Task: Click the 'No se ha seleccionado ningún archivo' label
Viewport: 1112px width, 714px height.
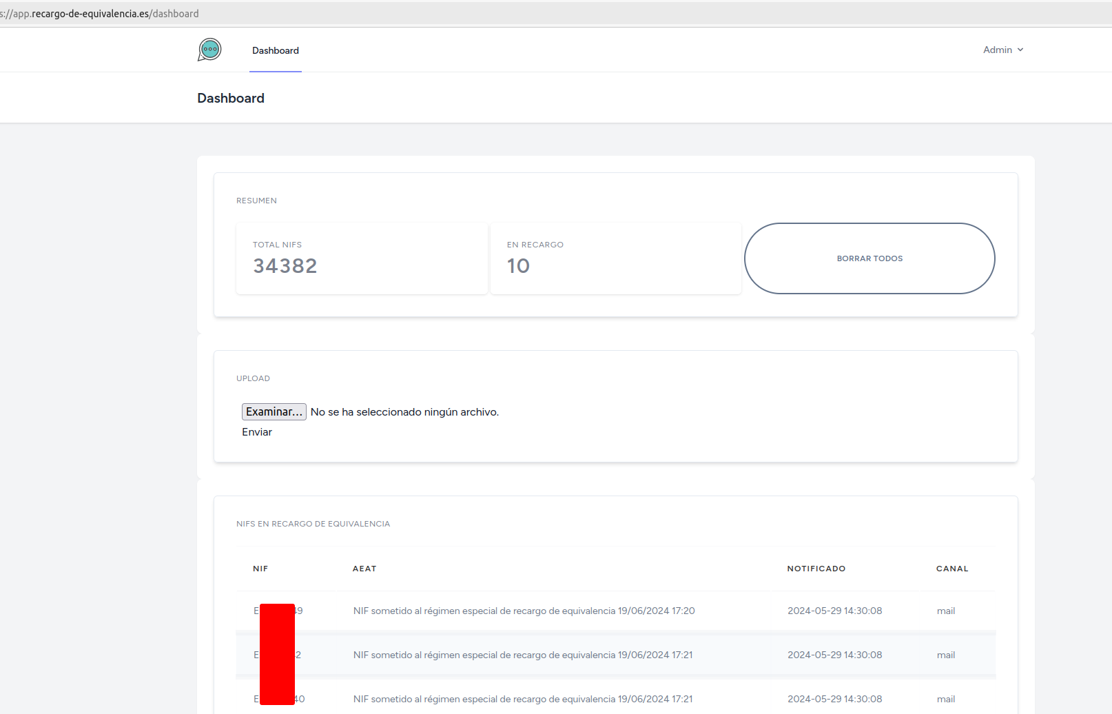Action: coord(404,412)
